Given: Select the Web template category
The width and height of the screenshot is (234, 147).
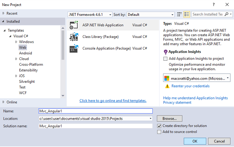Looking at the screenshot, I should [x=23, y=47].
